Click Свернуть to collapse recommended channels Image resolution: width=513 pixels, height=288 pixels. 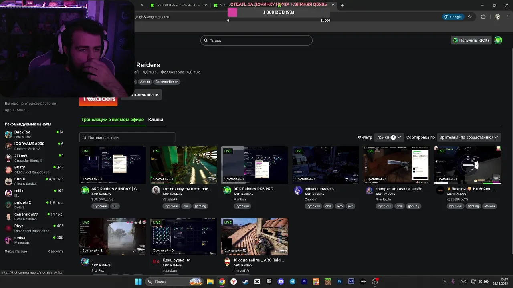tap(56, 252)
